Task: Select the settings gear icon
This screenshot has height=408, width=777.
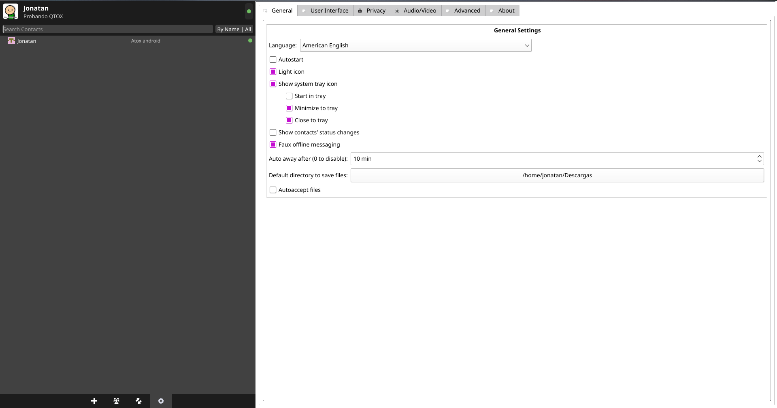Action: pos(161,401)
